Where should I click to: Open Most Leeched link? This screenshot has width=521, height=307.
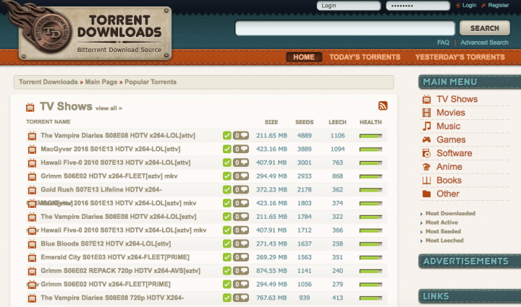pos(444,241)
